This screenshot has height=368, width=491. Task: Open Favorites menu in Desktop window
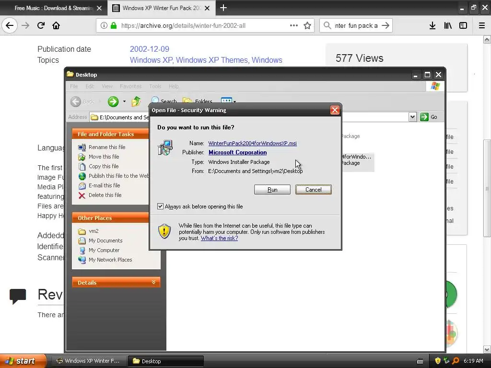[x=130, y=86]
